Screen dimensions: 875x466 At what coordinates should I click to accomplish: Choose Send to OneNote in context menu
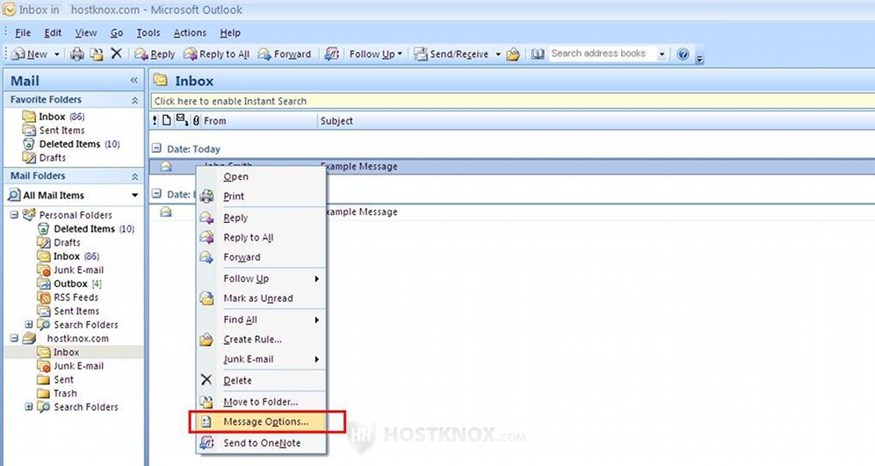(x=261, y=443)
